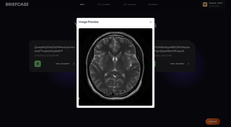Open the About page

82,4
